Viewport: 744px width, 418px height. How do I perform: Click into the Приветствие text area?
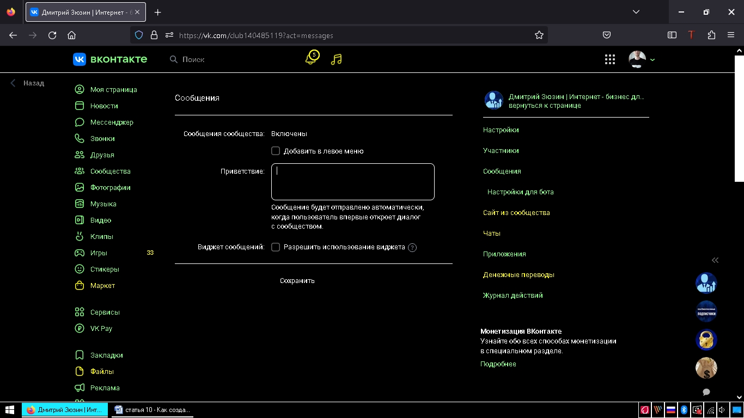click(353, 182)
